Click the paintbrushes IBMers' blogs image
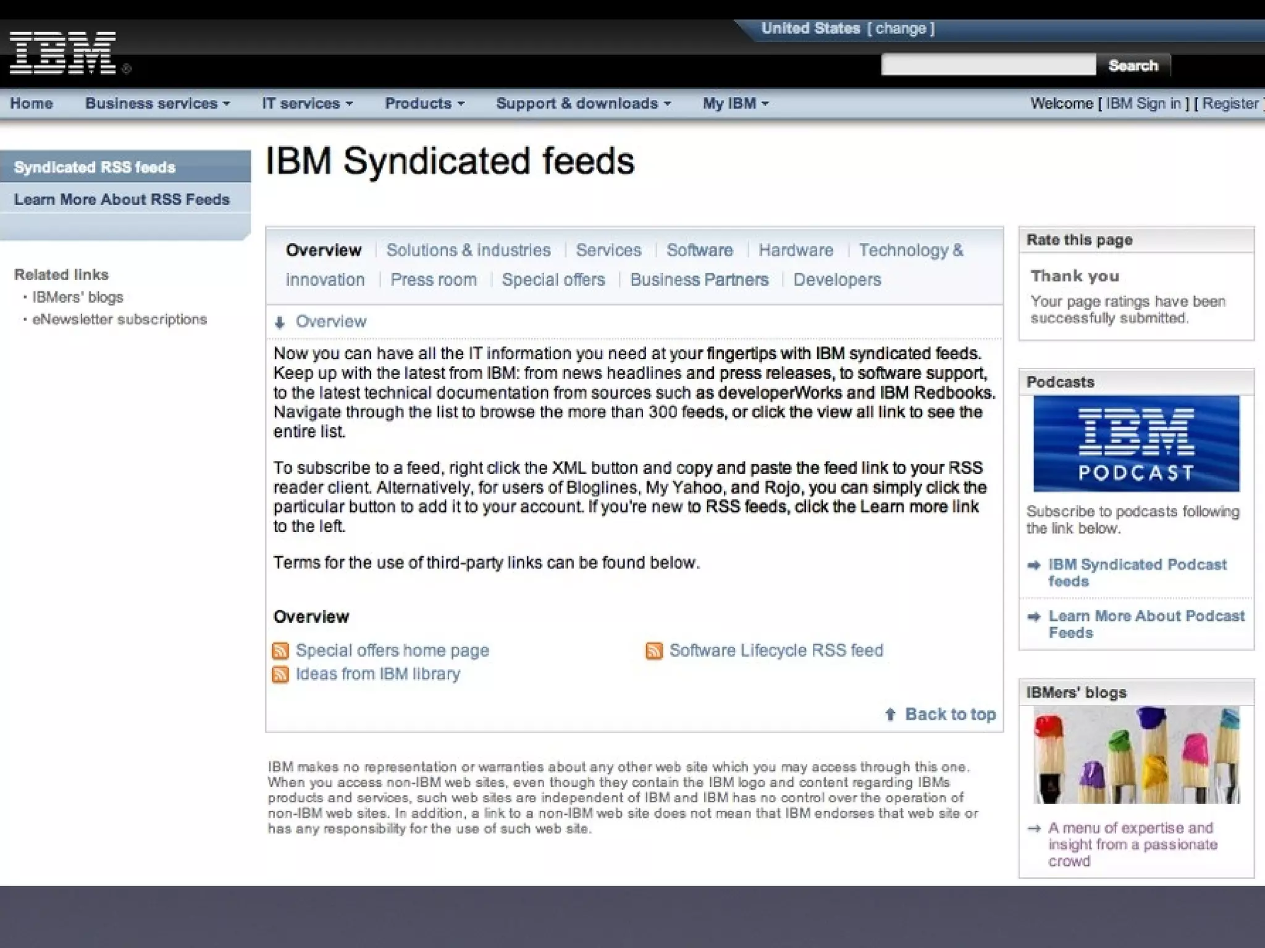Image resolution: width=1265 pixels, height=948 pixels. click(x=1136, y=754)
